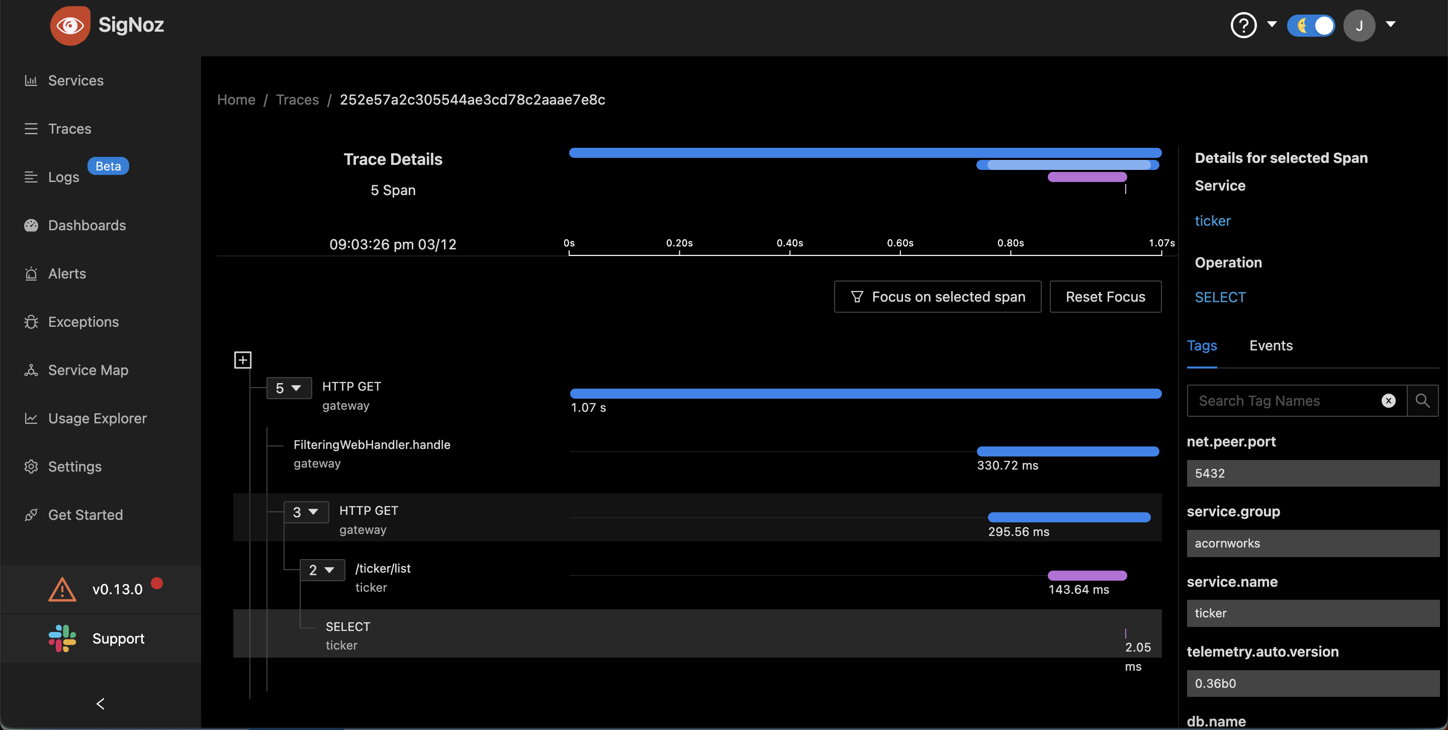The image size is (1448, 730).
Task: Open Exceptions in the sidebar
Action: pos(83,322)
